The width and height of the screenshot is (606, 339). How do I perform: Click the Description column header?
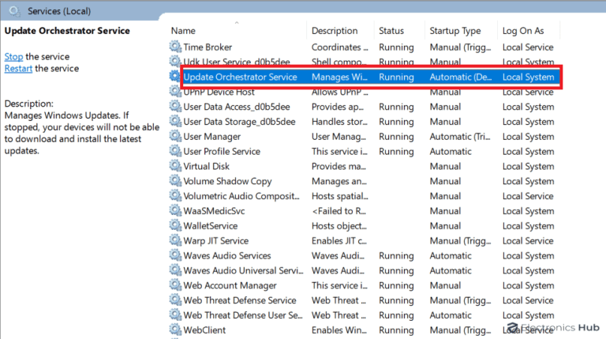coord(335,31)
